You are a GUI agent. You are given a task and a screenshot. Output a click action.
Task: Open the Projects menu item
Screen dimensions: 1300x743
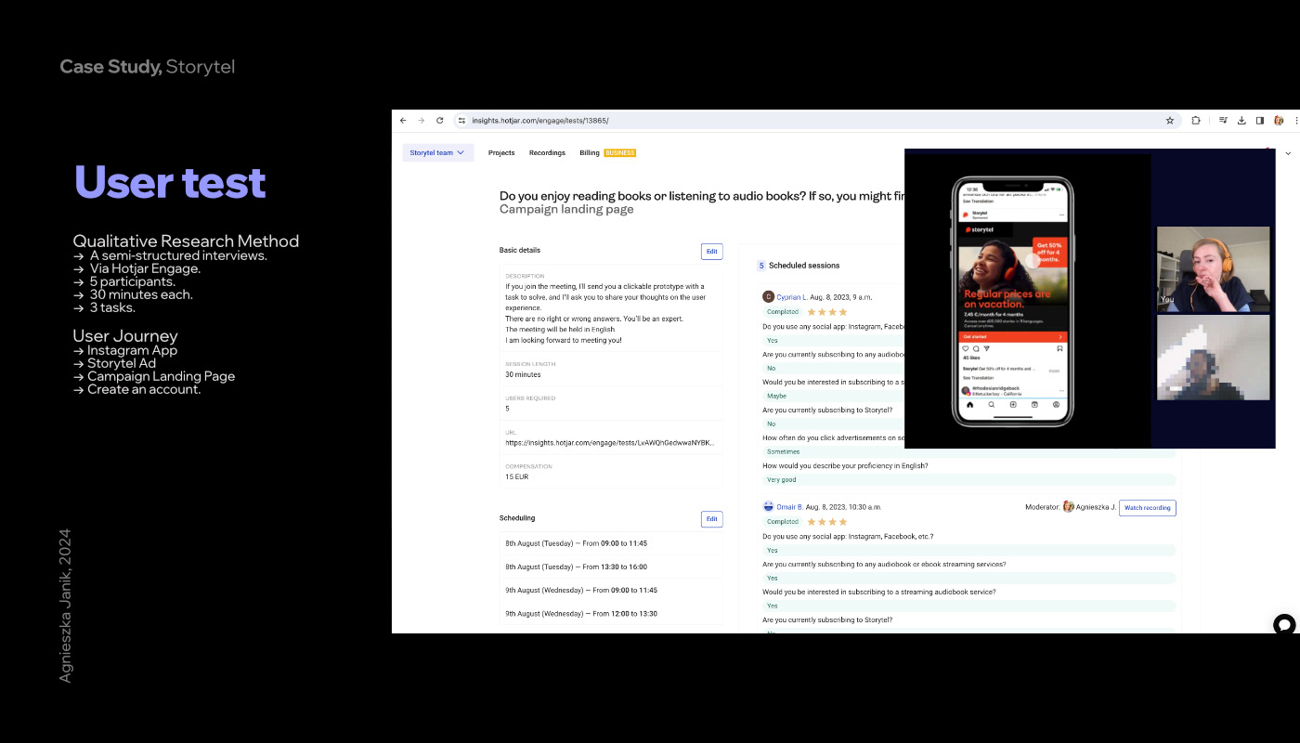coord(501,152)
